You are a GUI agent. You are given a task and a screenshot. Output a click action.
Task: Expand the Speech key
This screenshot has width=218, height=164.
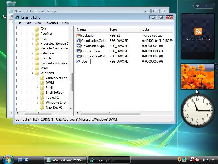pyautogui.click(x=32, y=58)
